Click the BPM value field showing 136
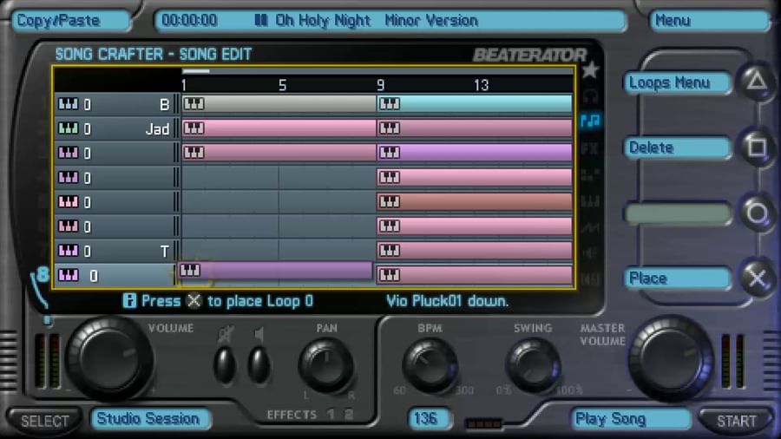781x439 pixels. pos(430,418)
